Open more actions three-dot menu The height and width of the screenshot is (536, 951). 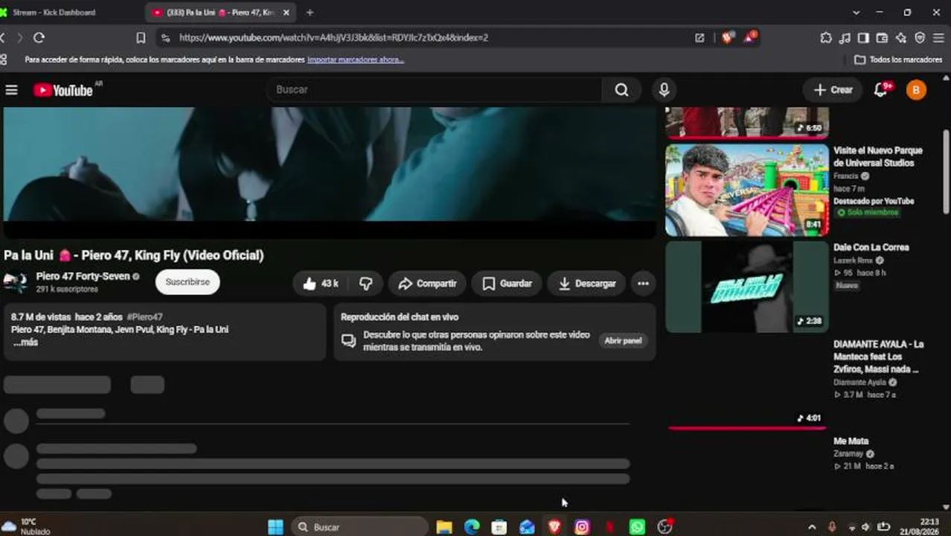(643, 284)
